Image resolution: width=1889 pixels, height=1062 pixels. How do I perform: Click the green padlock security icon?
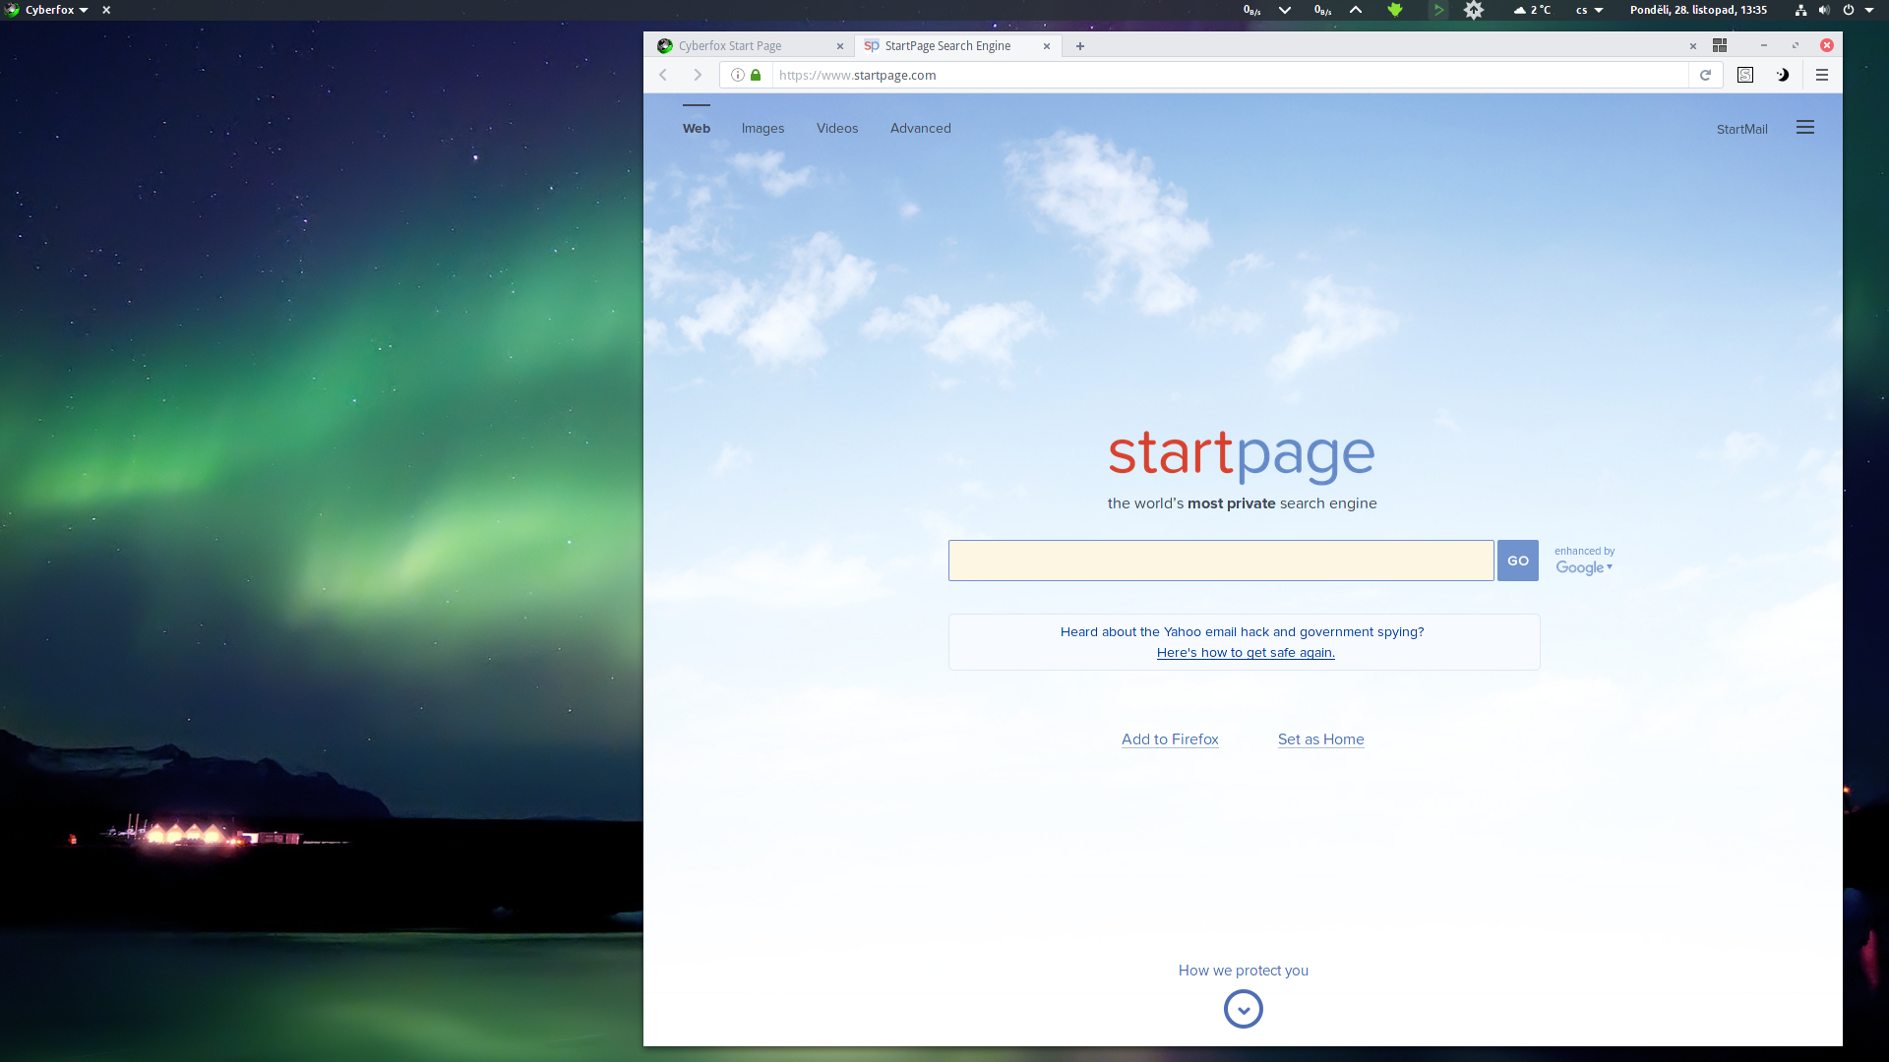click(x=756, y=75)
